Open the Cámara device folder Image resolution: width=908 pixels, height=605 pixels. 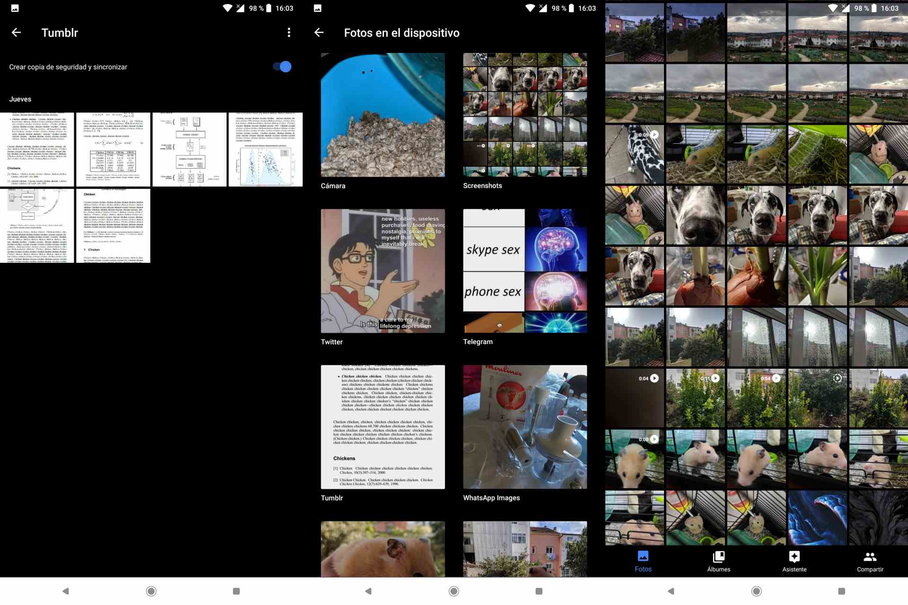pos(383,115)
